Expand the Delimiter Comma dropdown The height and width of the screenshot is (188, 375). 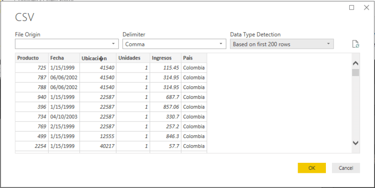[x=174, y=44]
